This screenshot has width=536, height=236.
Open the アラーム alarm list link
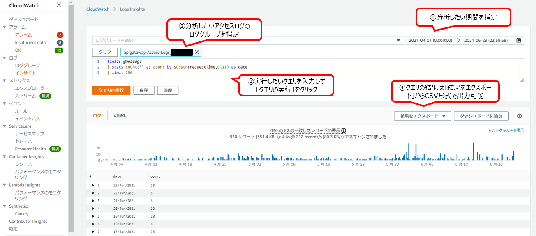pos(23,35)
